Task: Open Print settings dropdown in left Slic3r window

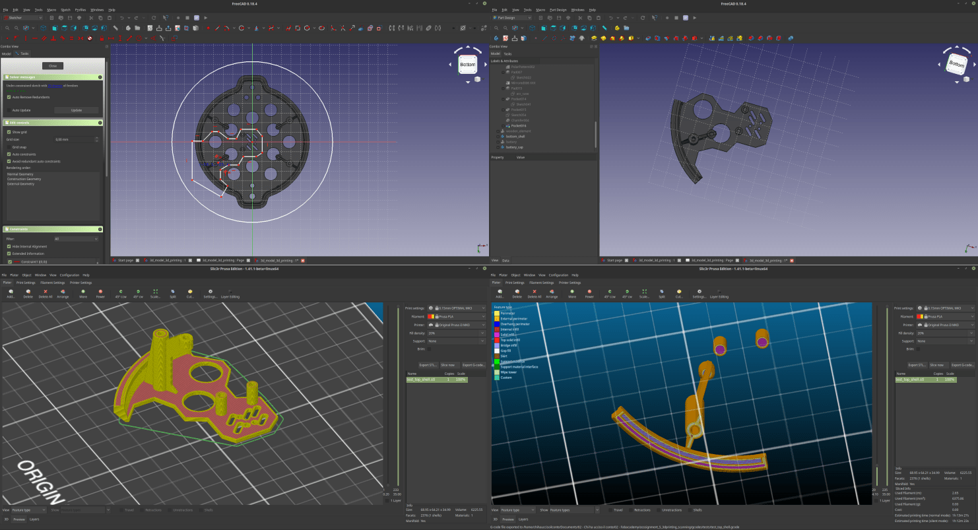Action: 457,308
